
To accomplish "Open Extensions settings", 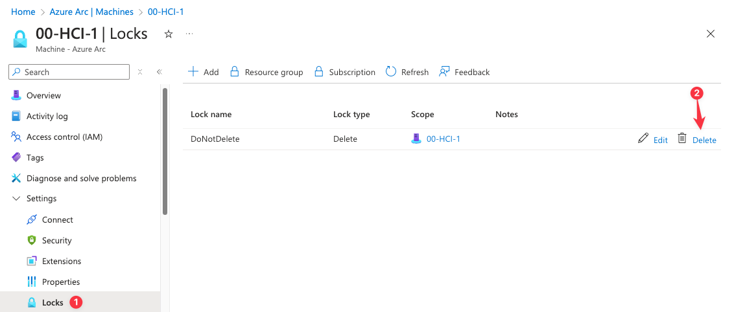I will (x=62, y=261).
